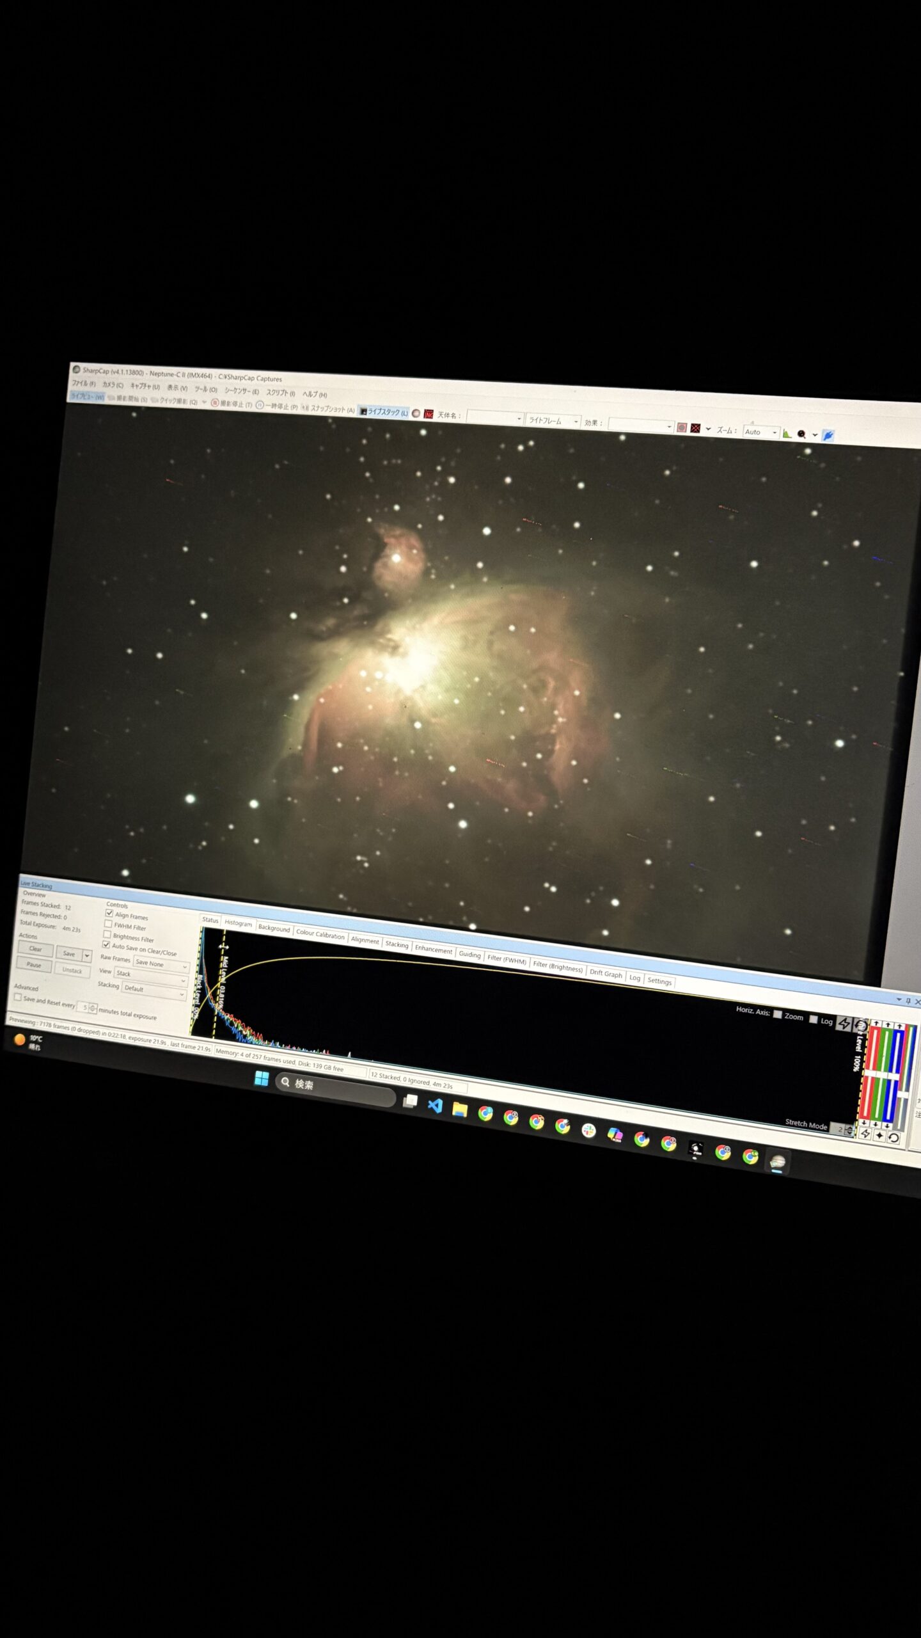Viewport: 921px width, 1638px height.
Task: Click the four-point star icon below color sliders
Action: pos(879,1136)
